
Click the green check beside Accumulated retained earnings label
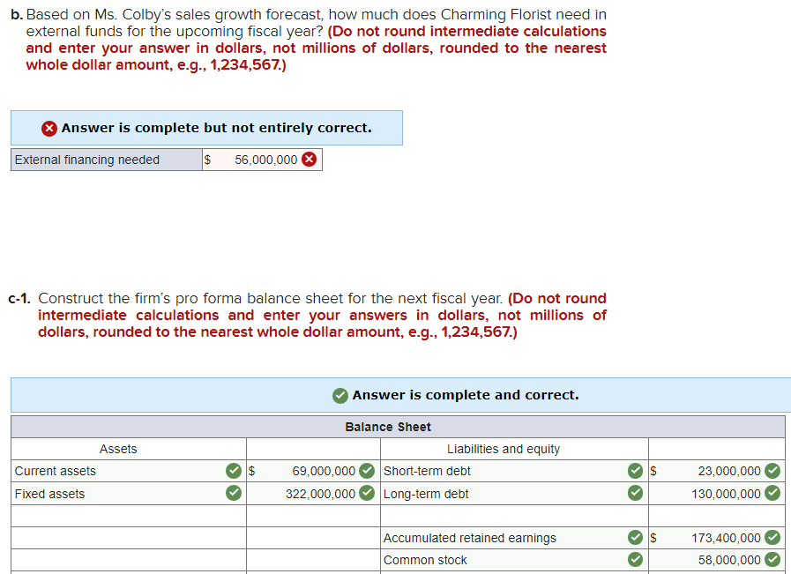635,537
